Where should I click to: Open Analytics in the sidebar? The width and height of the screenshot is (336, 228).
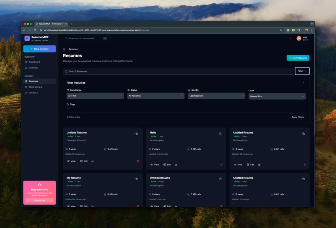pos(40,68)
